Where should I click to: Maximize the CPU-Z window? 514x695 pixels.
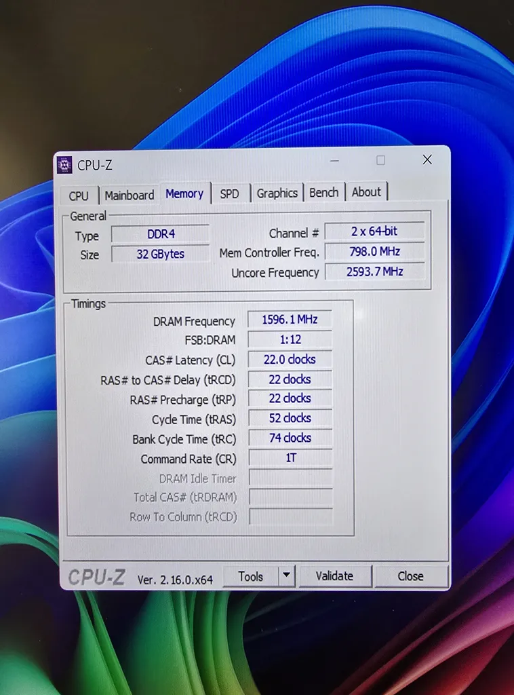[380, 160]
